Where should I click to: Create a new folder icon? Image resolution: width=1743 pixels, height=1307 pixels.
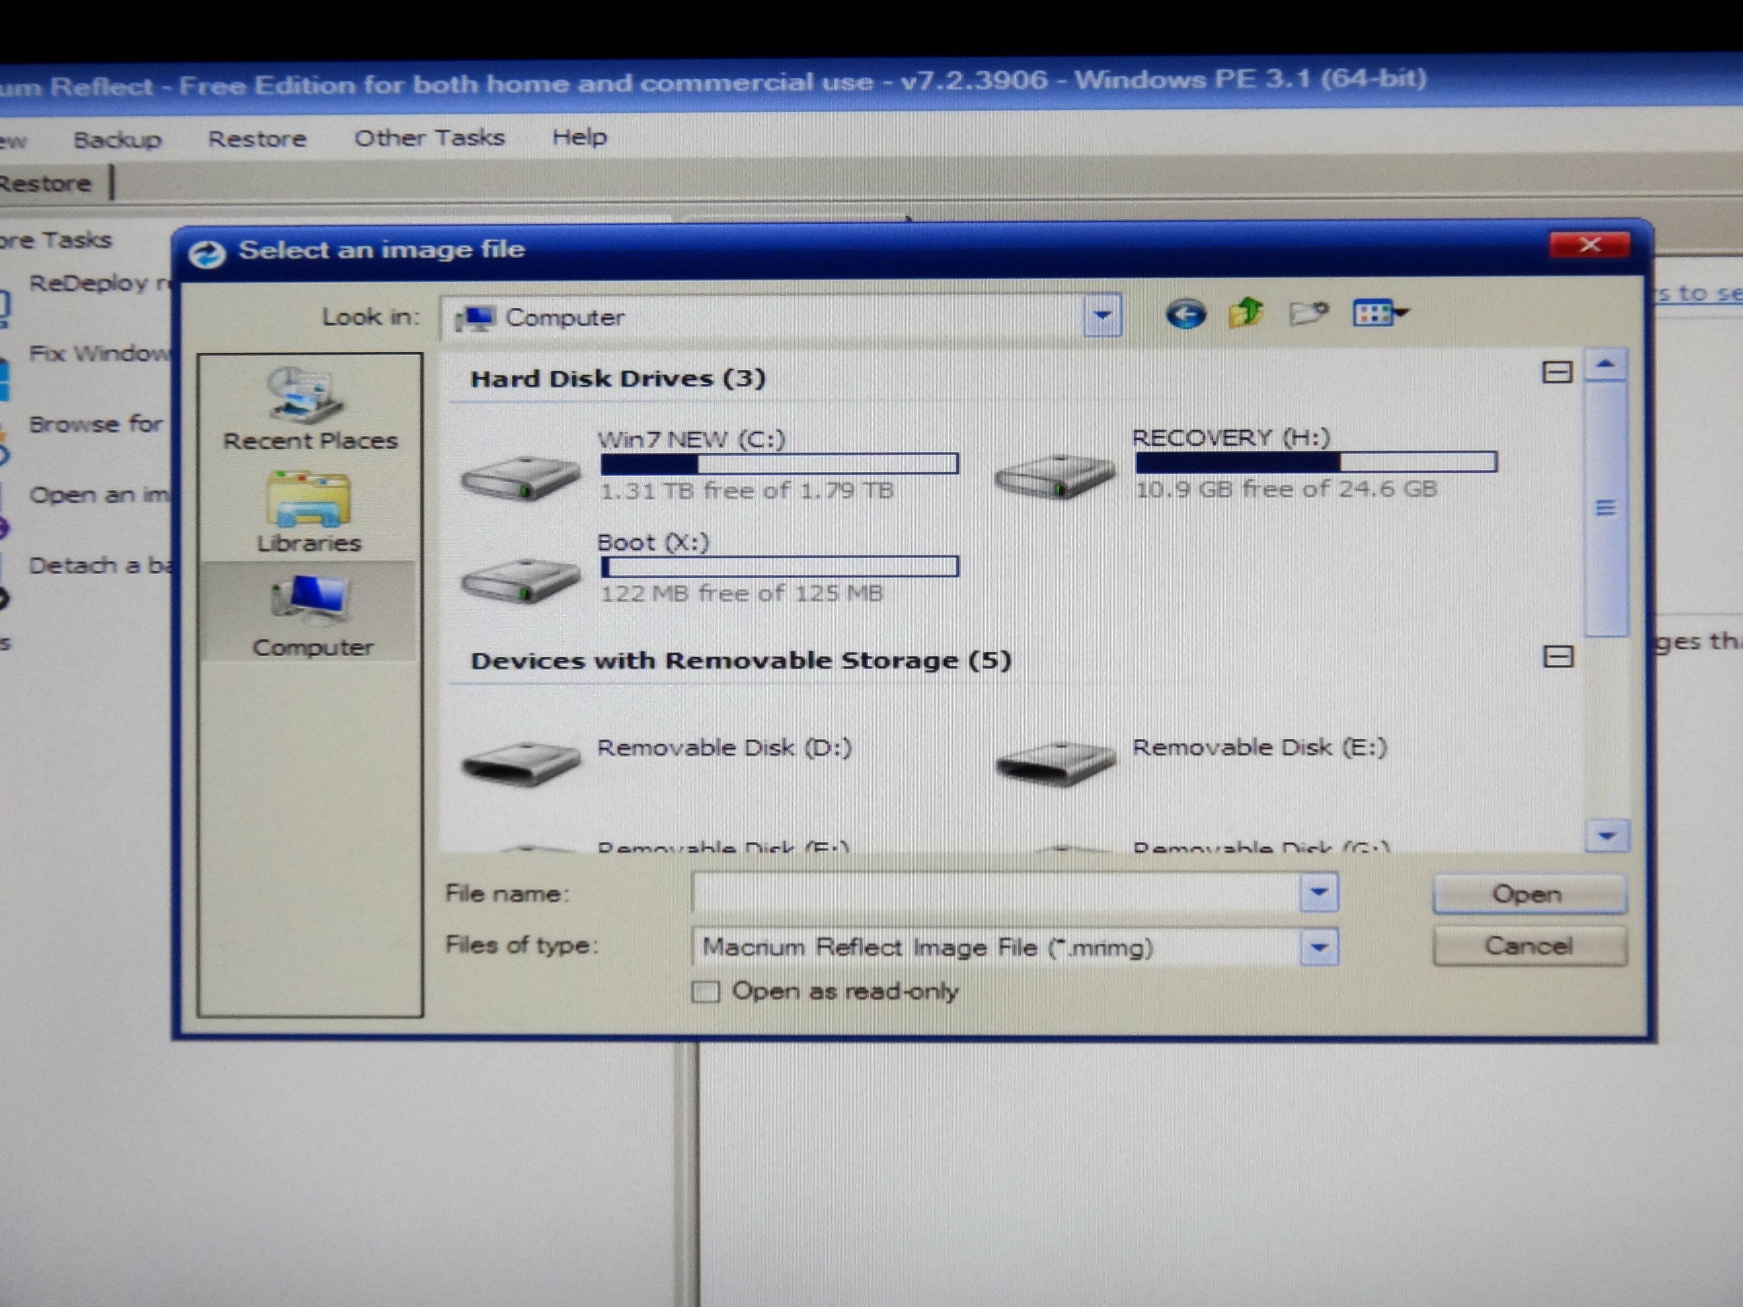(x=1308, y=313)
